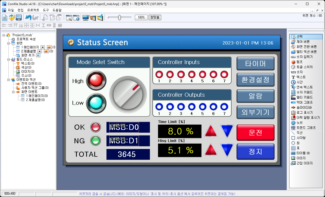Click the Undo arrow in the toolbar
Screen dimensions: 325x197
pos(28,17)
